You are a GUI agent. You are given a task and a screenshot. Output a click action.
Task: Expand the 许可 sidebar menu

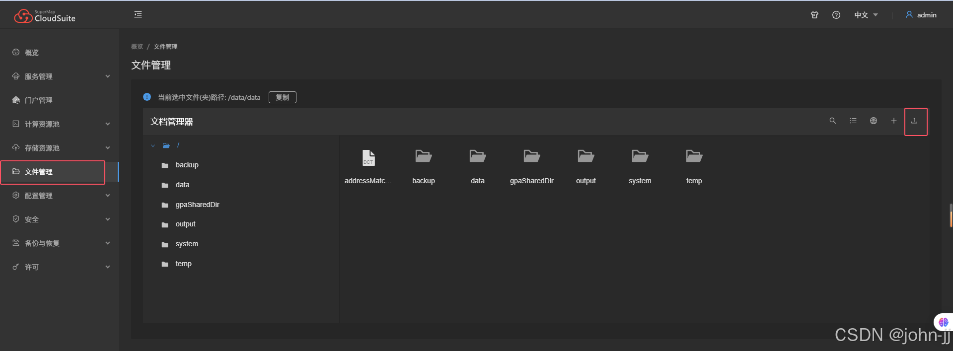click(60, 267)
